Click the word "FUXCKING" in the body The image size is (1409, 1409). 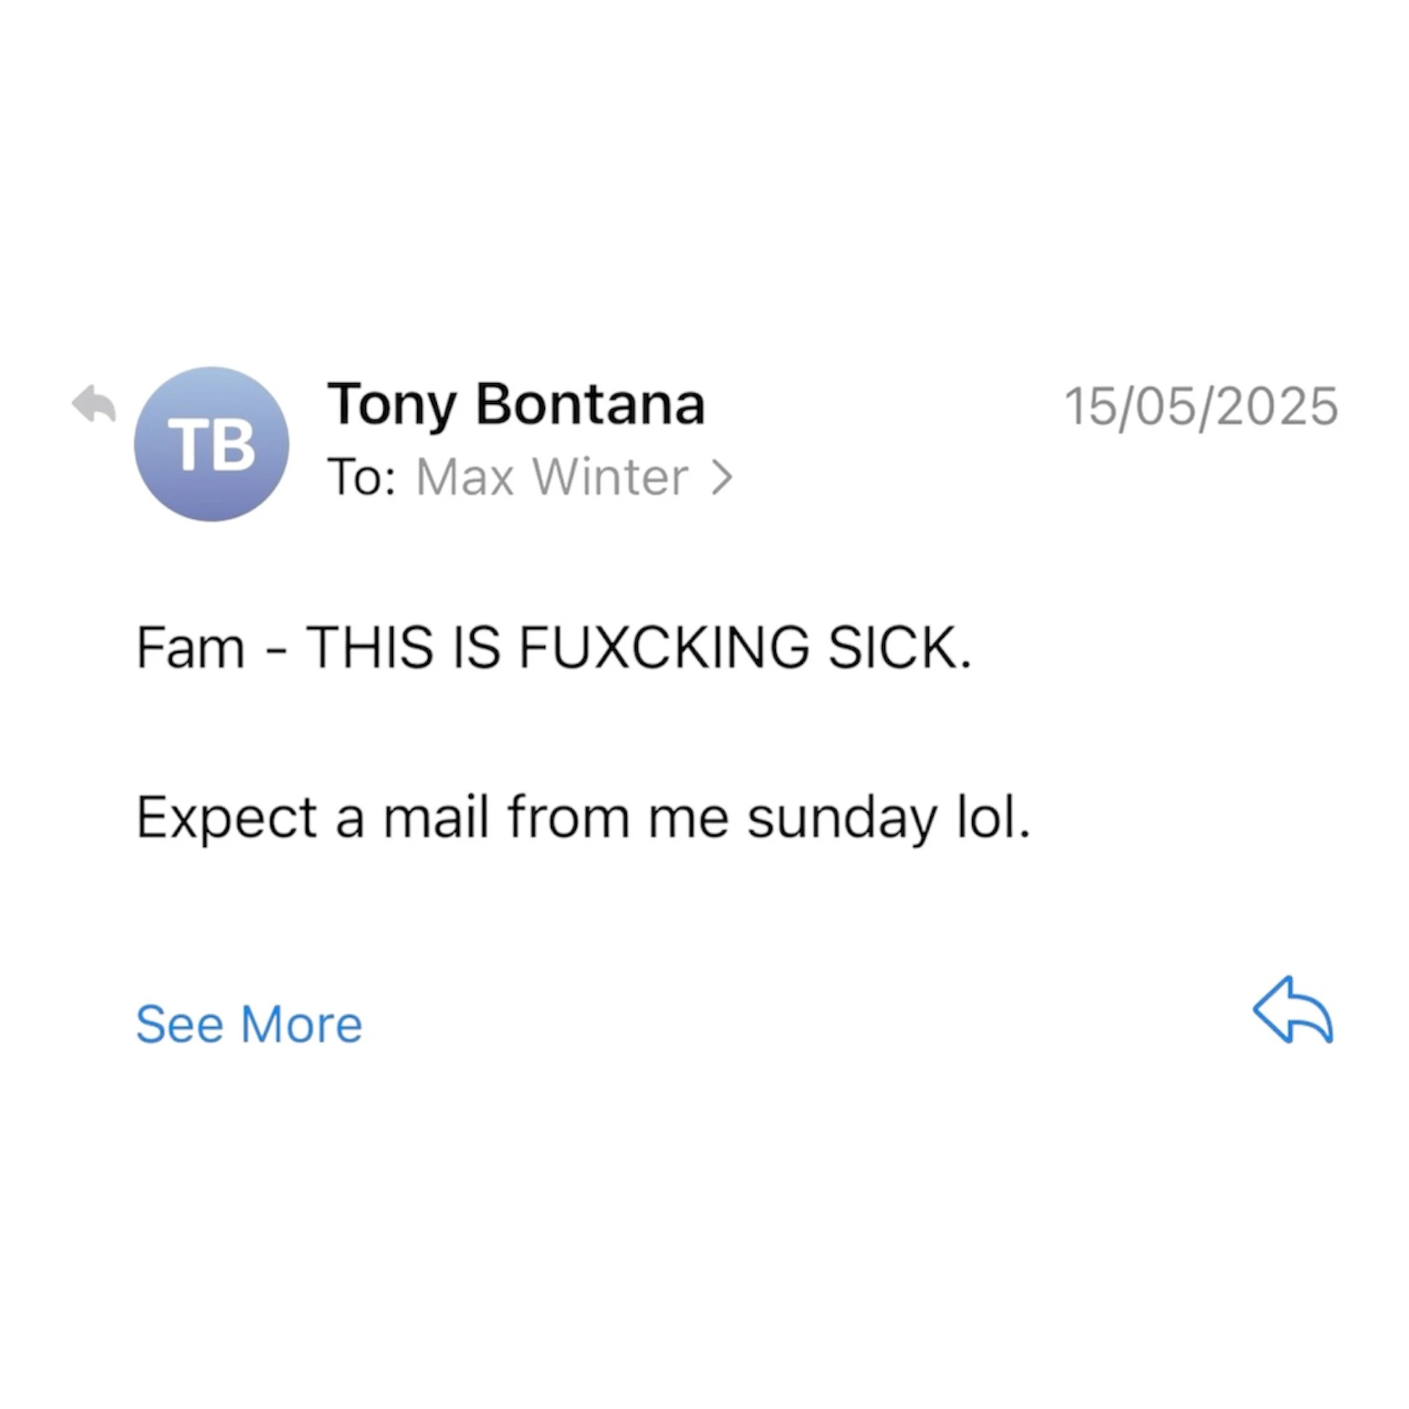coord(663,647)
